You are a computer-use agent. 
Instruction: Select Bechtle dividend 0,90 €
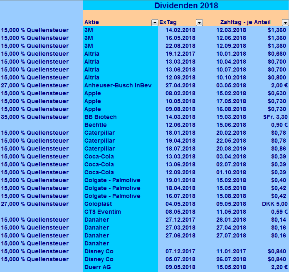[279, 125]
